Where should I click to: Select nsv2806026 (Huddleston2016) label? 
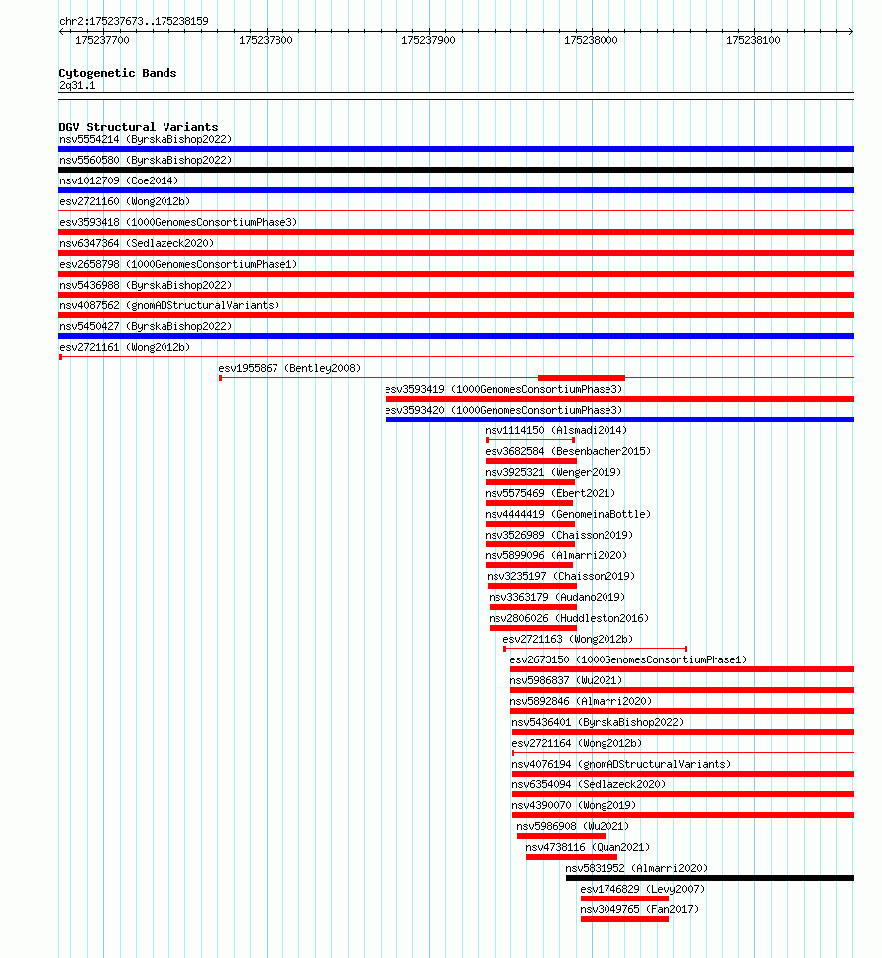click(569, 618)
